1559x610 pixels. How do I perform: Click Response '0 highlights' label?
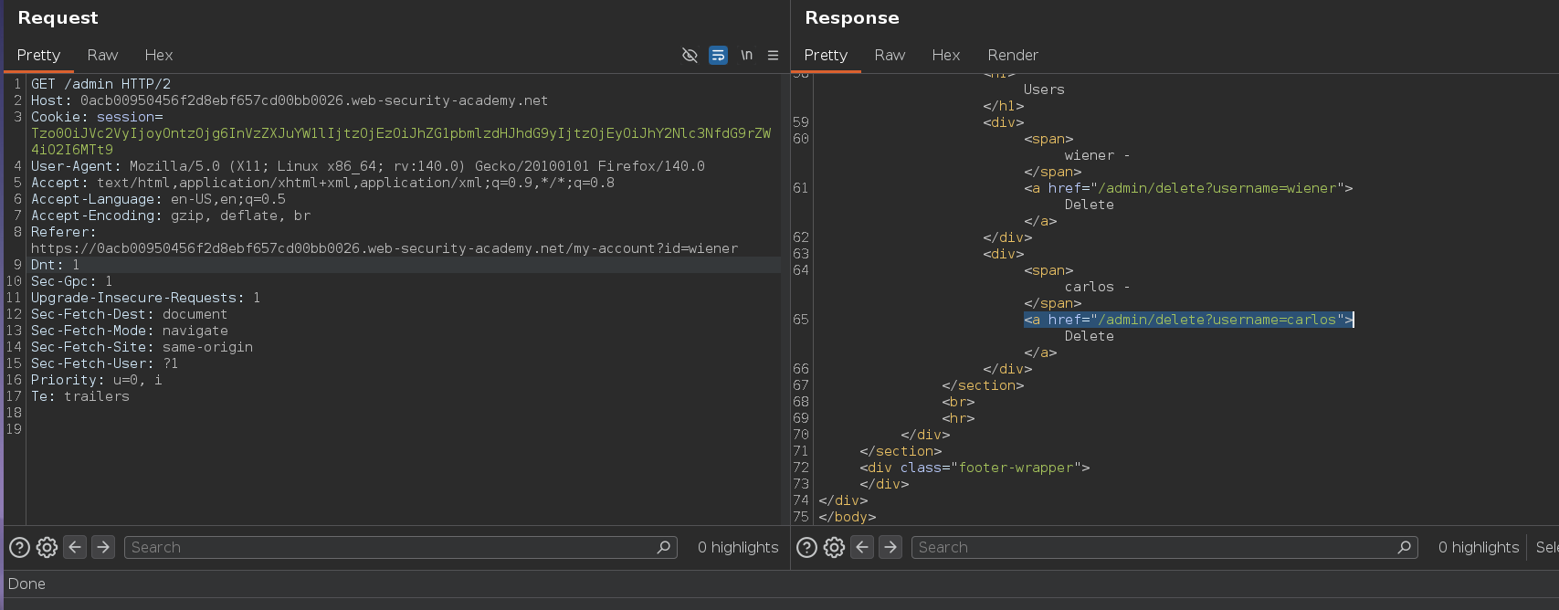point(1479,547)
